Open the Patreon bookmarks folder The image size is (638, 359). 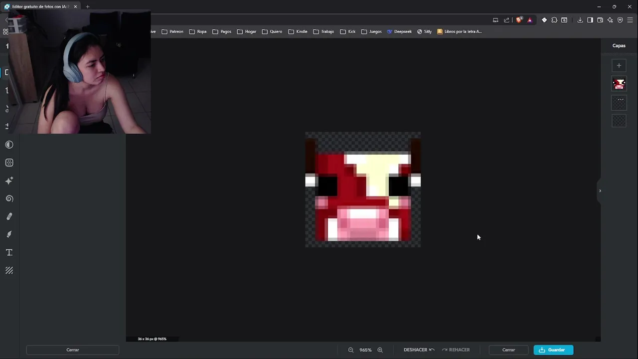point(172,31)
